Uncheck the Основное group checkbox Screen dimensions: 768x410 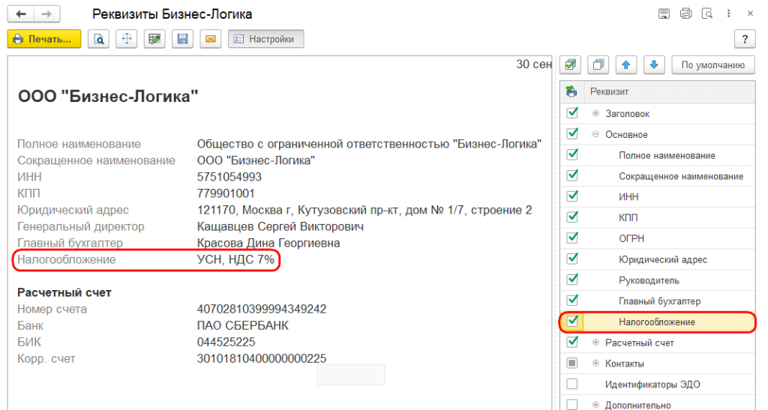[x=572, y=133]
